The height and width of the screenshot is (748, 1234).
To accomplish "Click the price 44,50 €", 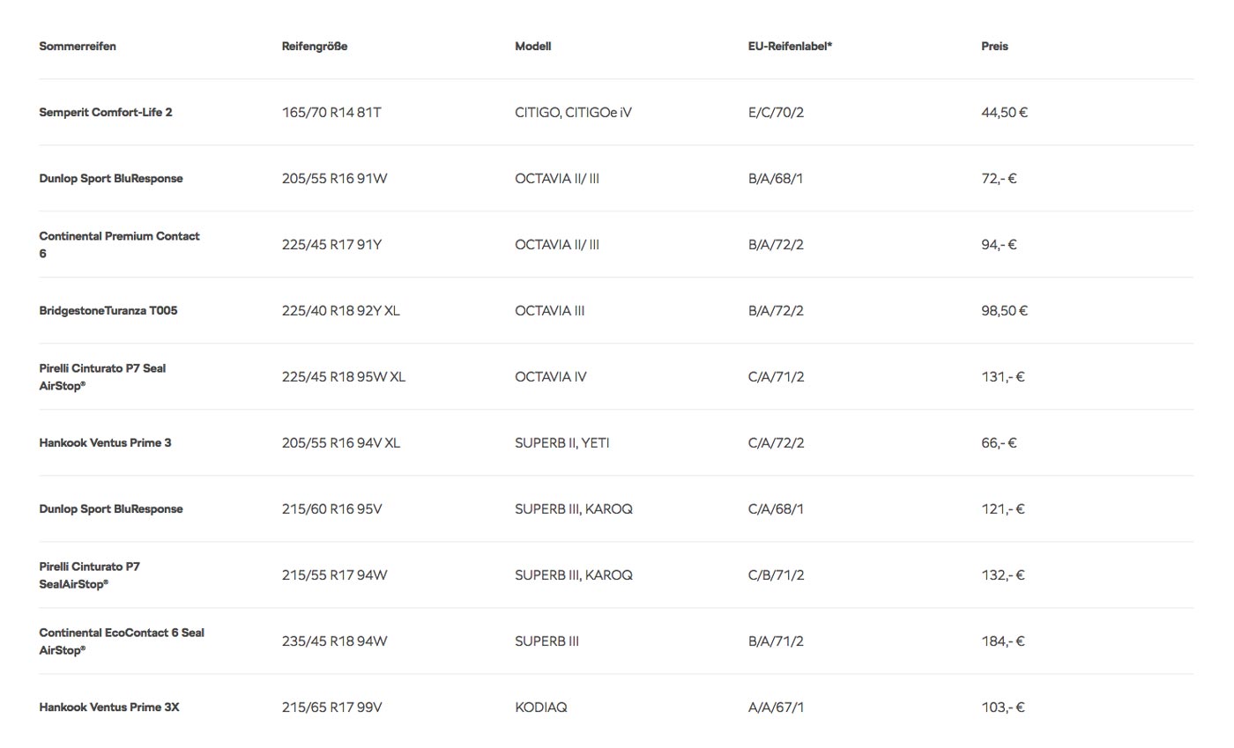I will 1005,112.
